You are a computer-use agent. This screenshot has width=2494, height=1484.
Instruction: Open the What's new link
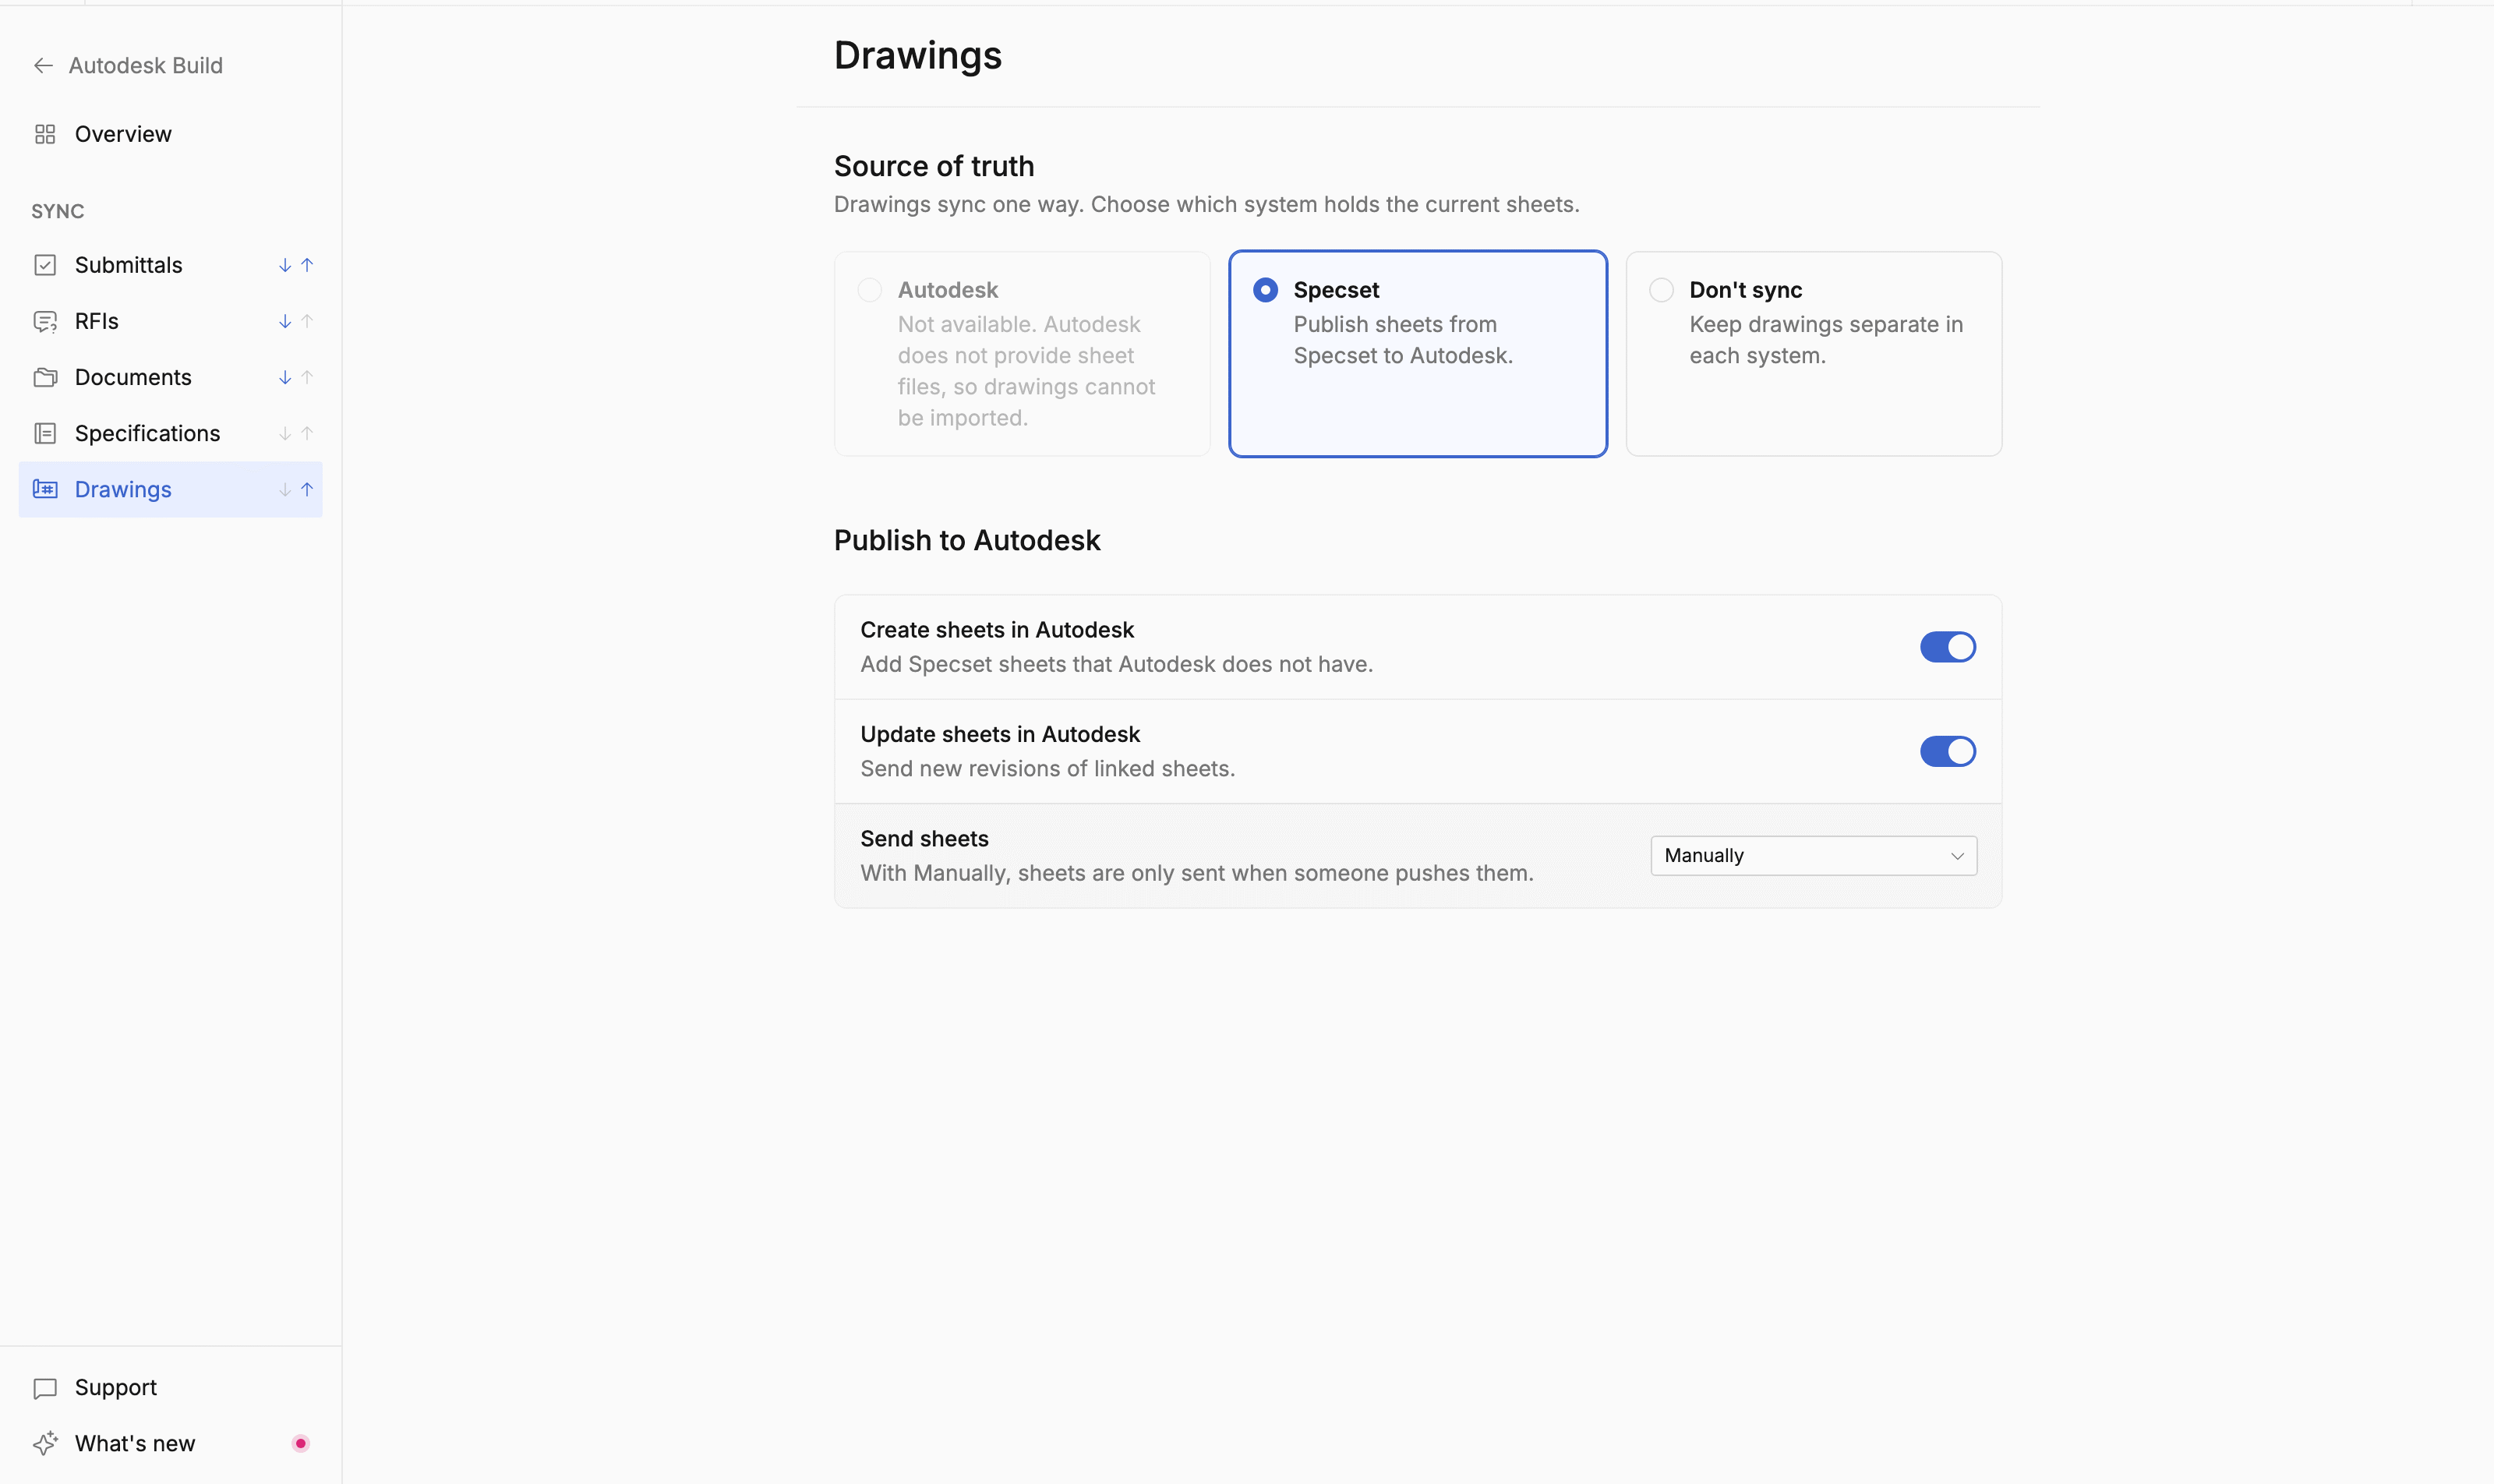(171, 1443)
